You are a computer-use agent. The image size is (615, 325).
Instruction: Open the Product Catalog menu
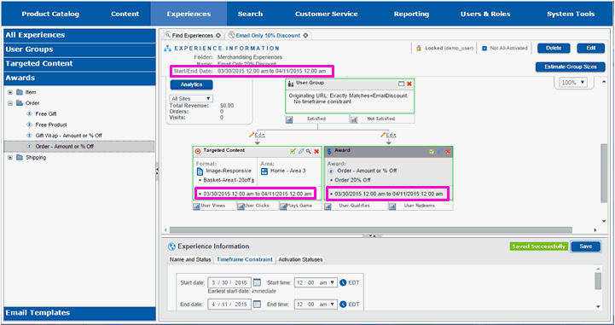(x=50, y=14)
